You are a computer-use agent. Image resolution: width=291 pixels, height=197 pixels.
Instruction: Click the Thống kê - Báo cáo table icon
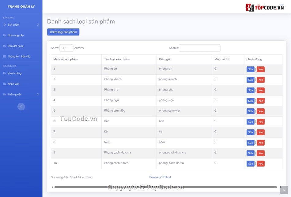(5, 57)
